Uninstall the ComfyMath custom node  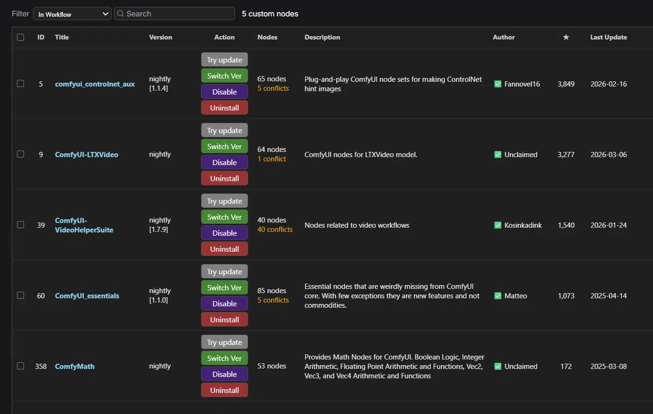tap(224, 390)
